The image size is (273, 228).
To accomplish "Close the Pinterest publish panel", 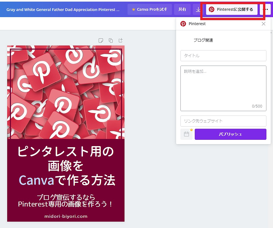I will point(263,24).
